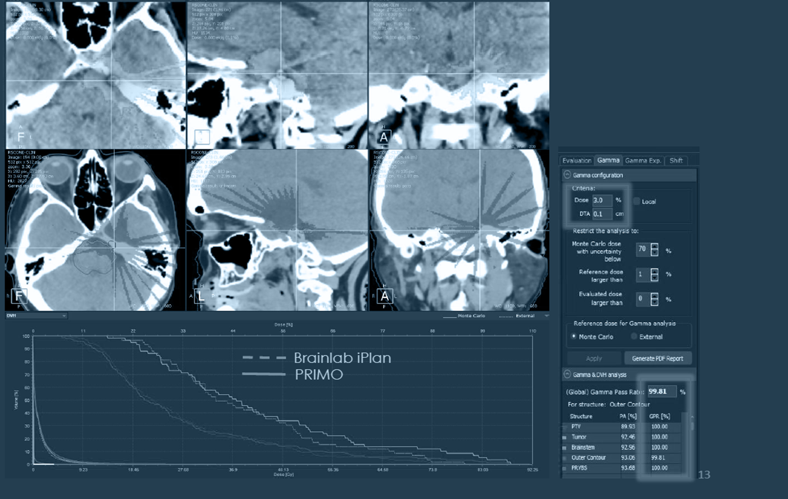
Task: Click the Tumor structure color marker
Action: 565,437
